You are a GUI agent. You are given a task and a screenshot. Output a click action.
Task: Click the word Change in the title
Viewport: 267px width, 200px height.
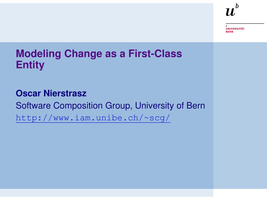tap(83, 54)
